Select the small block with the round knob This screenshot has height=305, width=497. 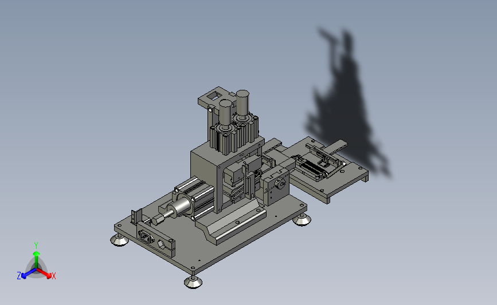tap(275, 187)
